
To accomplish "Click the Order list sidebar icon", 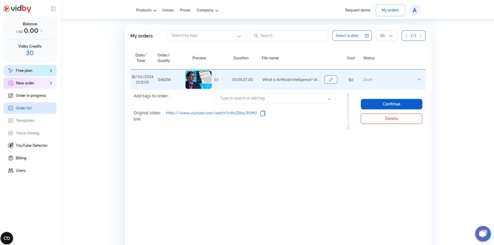I will click(x=11, y=108).
